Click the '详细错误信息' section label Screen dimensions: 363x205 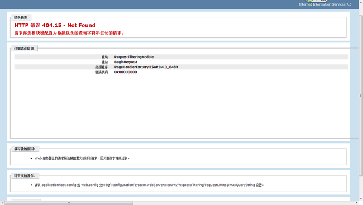24,49
